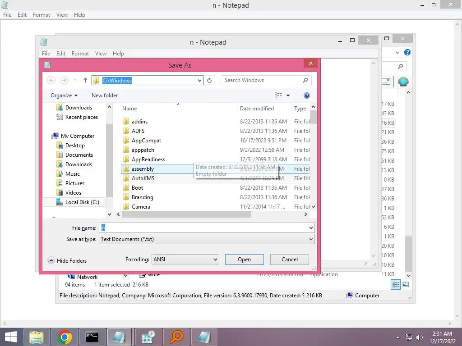Image resolution: width=462 pixels, height=346 pixels.
Task: Click the help icon in Explorer window
Action: (407, 52)
